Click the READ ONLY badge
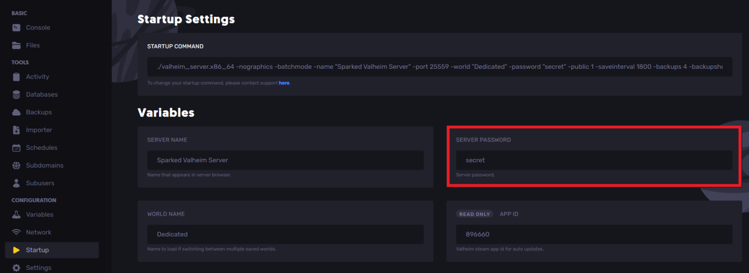 point(474,214)
